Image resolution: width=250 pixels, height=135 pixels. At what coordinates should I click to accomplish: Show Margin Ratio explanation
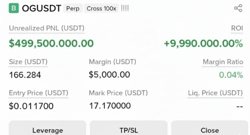click(223, 62)
